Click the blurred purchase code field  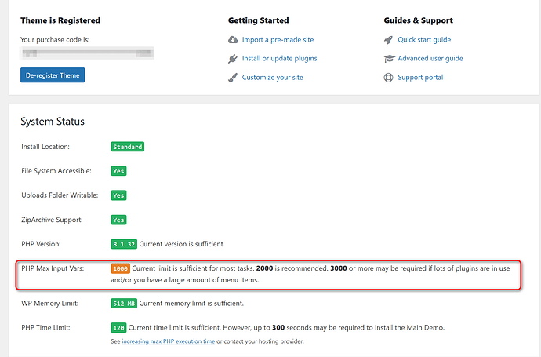(87, 53)
